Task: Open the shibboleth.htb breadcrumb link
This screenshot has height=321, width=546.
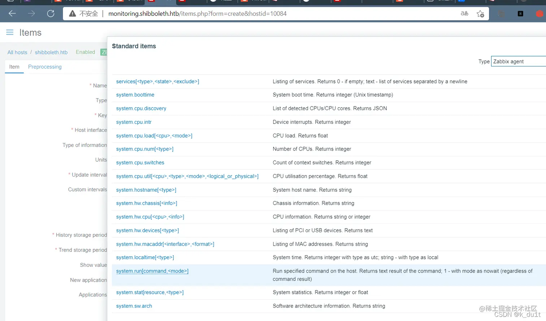Action: pyautogui.click(x=51, y=52)
